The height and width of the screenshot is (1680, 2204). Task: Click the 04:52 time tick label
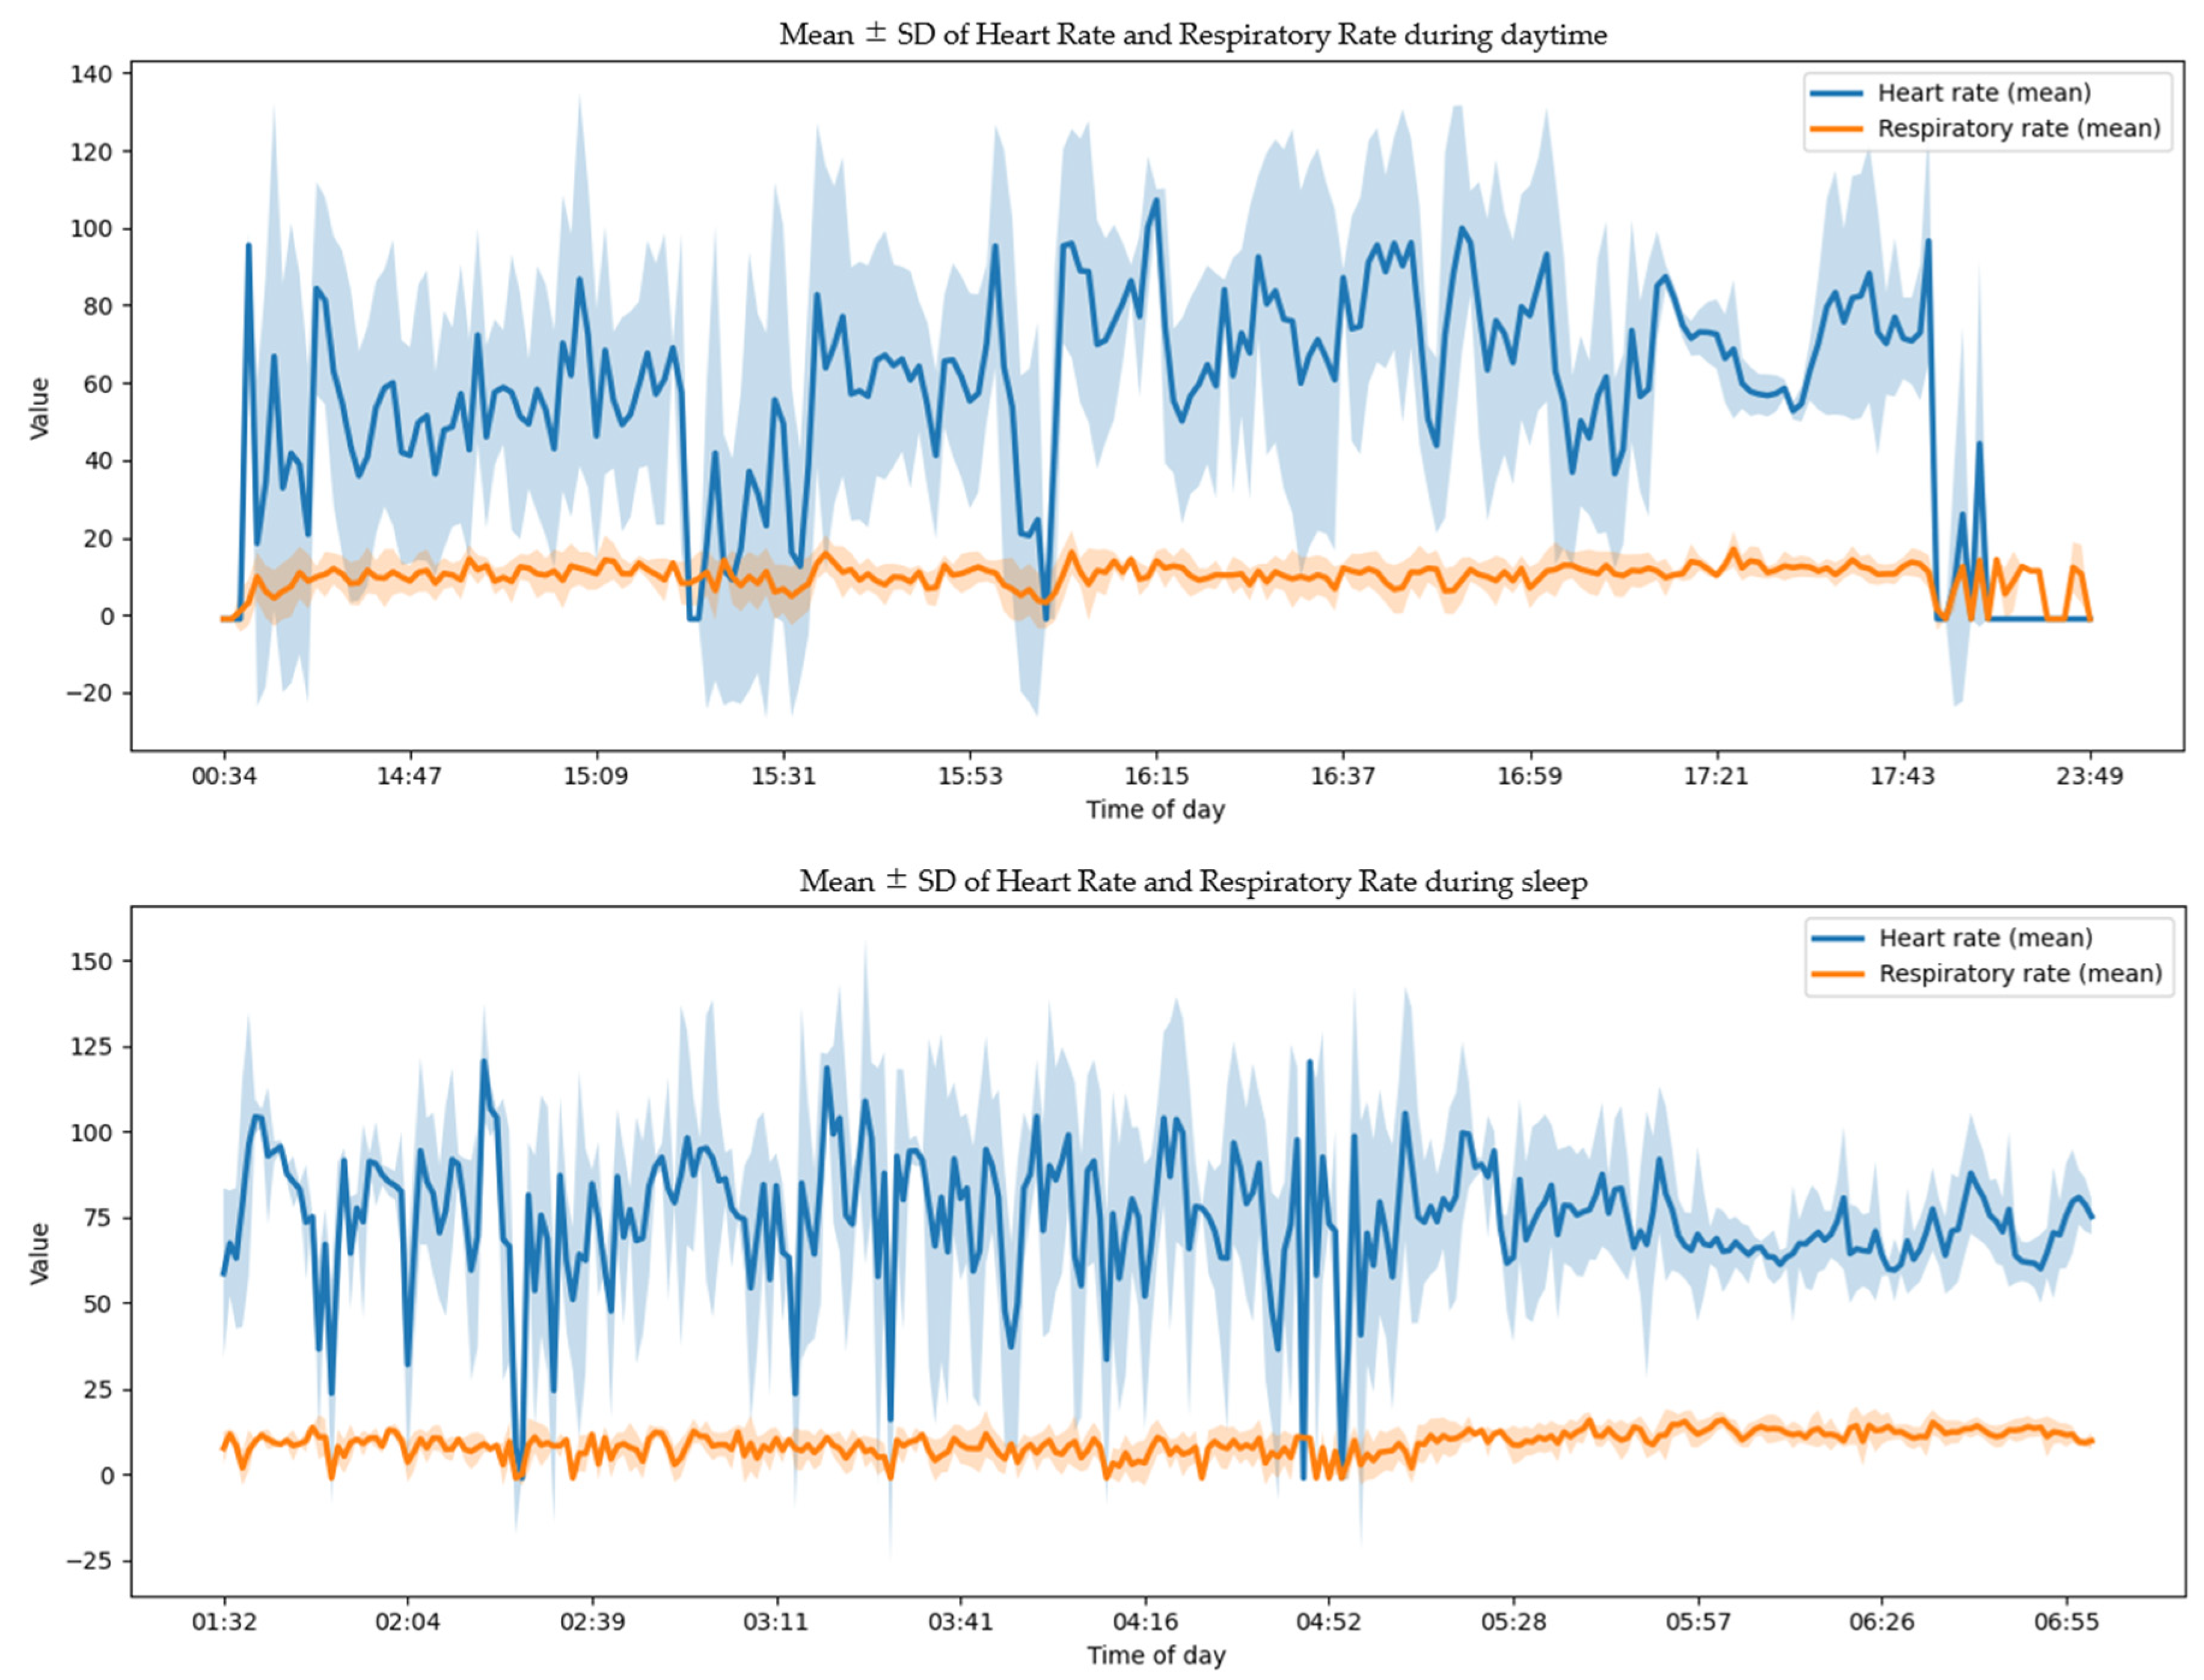pyautogui.click(x=1328, y=1622)
